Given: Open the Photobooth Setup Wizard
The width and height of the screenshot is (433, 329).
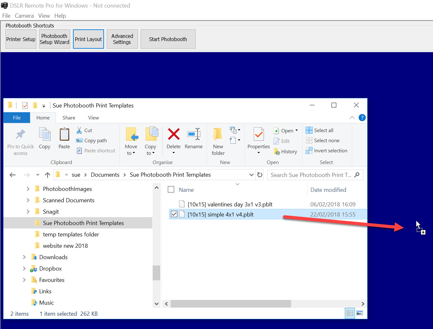Looking at the screenshot, I should pos(54,39).
